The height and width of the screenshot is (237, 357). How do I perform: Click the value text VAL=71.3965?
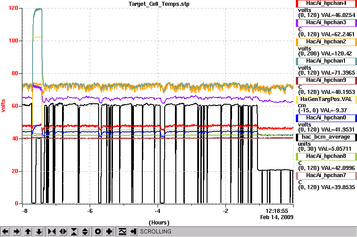(x=338, y=73)
